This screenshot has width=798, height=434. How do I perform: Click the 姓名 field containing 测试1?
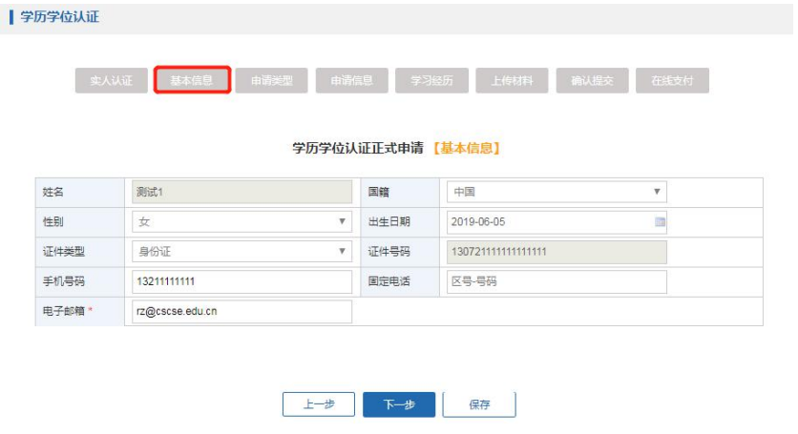(241, 192)
